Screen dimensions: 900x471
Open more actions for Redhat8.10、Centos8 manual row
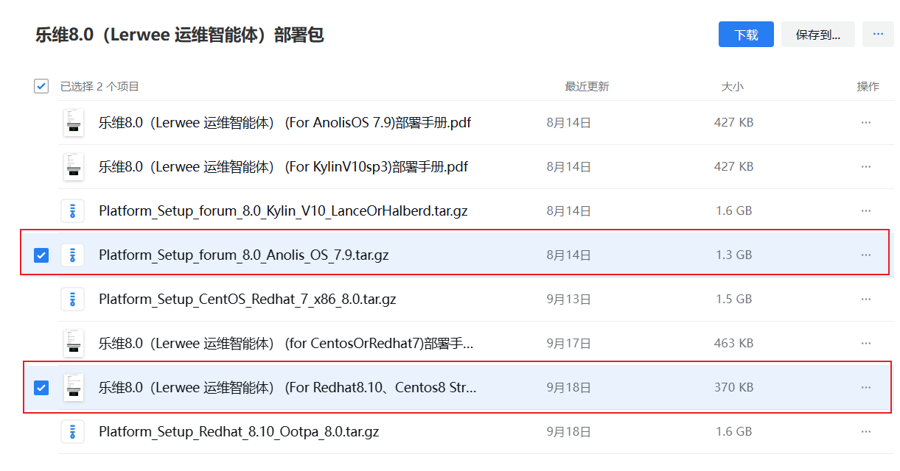[x=866, y=388]
